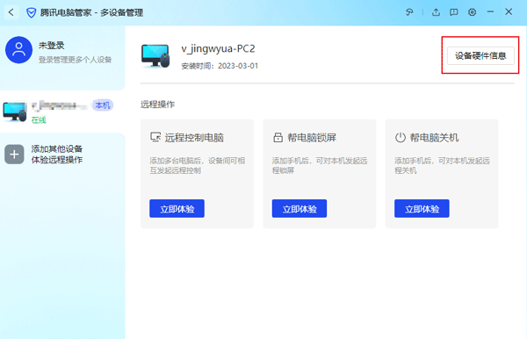Select the local device marked 本机
The width and height of the screenshot is (527, 339).
pyautogui.click(x=62, y=112)
